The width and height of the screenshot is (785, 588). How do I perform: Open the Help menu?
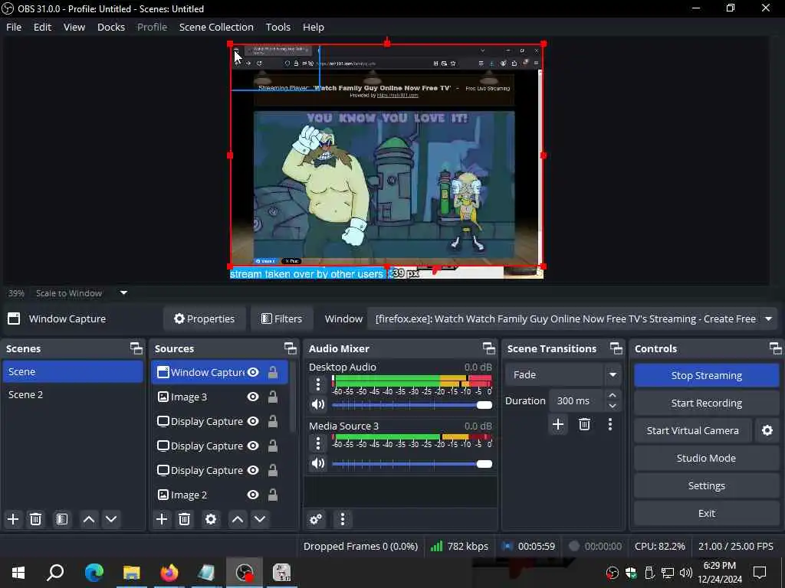coord(314,27)
